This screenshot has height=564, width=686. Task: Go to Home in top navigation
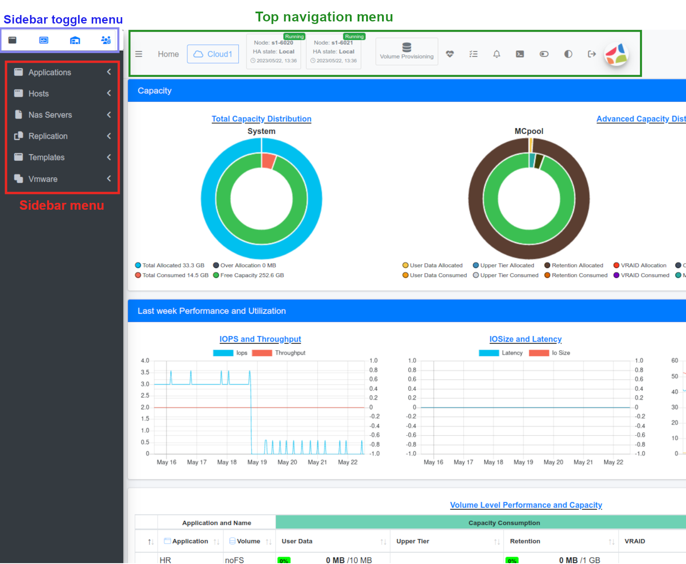pyautogui.click(x=168, y=54)
